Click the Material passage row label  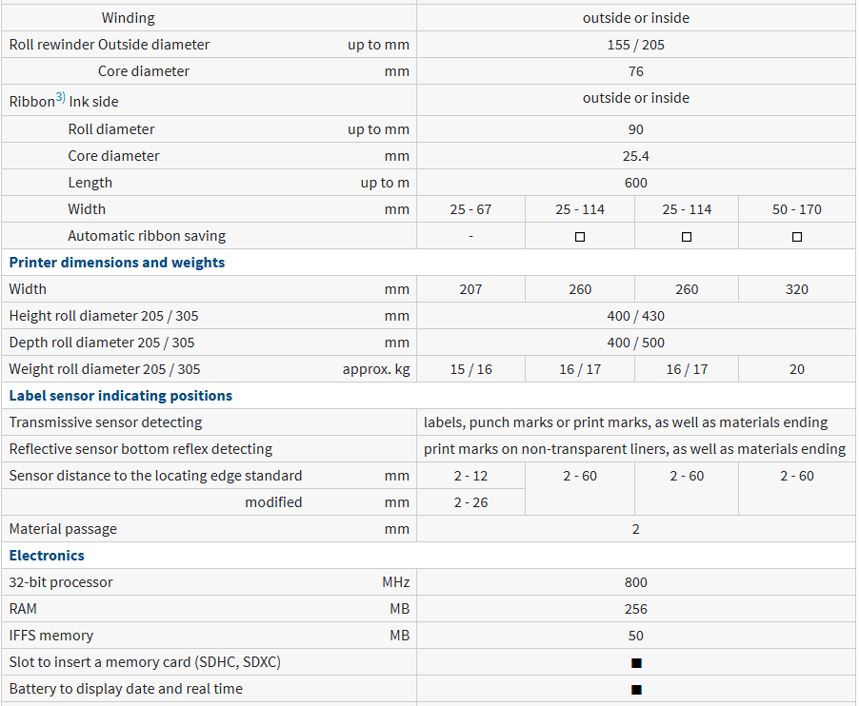63,529
